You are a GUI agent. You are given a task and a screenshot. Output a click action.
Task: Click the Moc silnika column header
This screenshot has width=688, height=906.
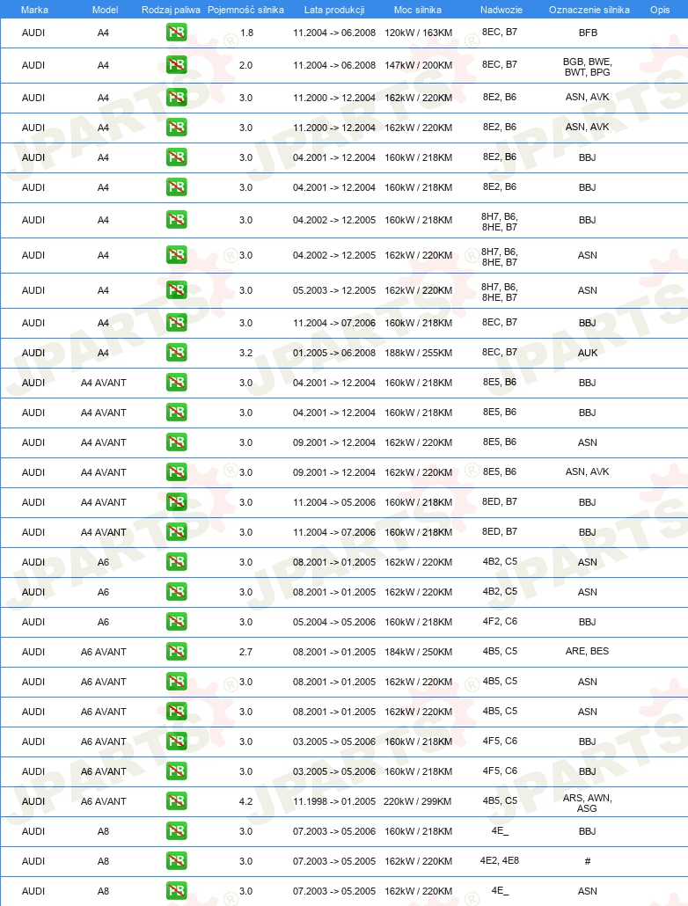coord(417,10)
